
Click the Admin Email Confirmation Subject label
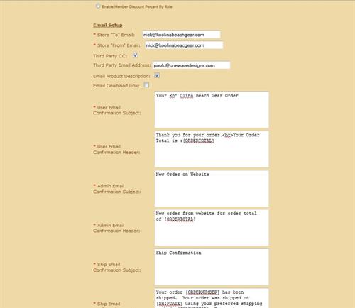tap(117, 189)
